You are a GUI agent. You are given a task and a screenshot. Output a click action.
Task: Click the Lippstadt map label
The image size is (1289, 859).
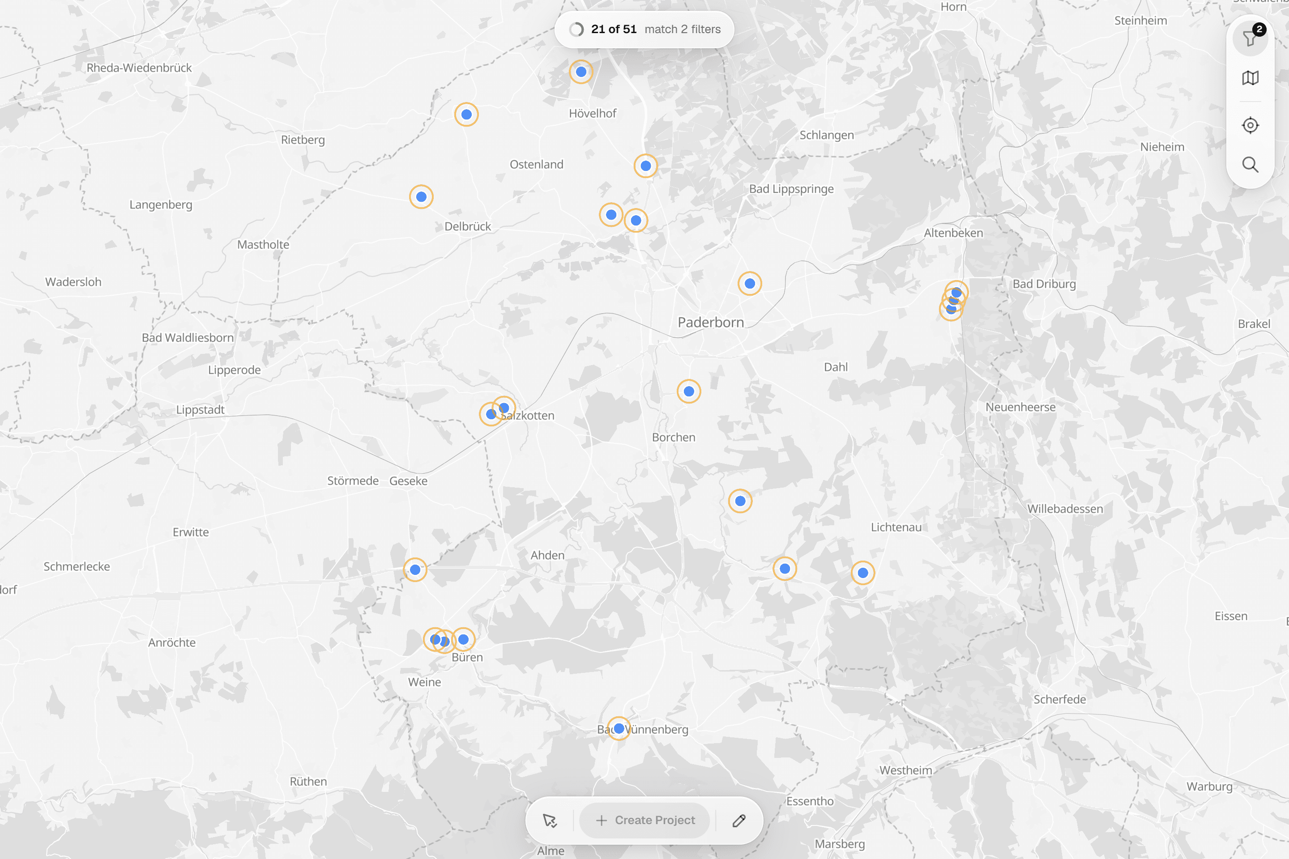(200, 410)
